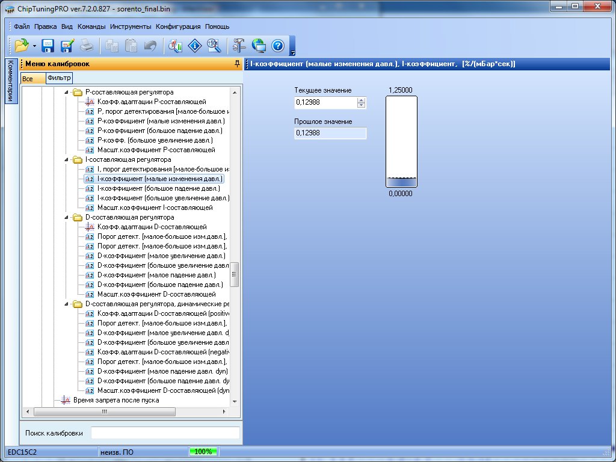Collapse the P-составляющая регулятора folder

67,93
